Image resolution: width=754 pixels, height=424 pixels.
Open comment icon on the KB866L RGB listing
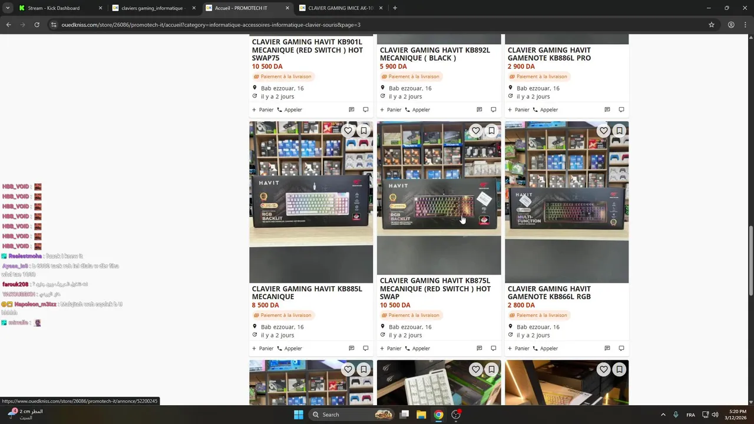pyautogui.click(x=621, y=348)
